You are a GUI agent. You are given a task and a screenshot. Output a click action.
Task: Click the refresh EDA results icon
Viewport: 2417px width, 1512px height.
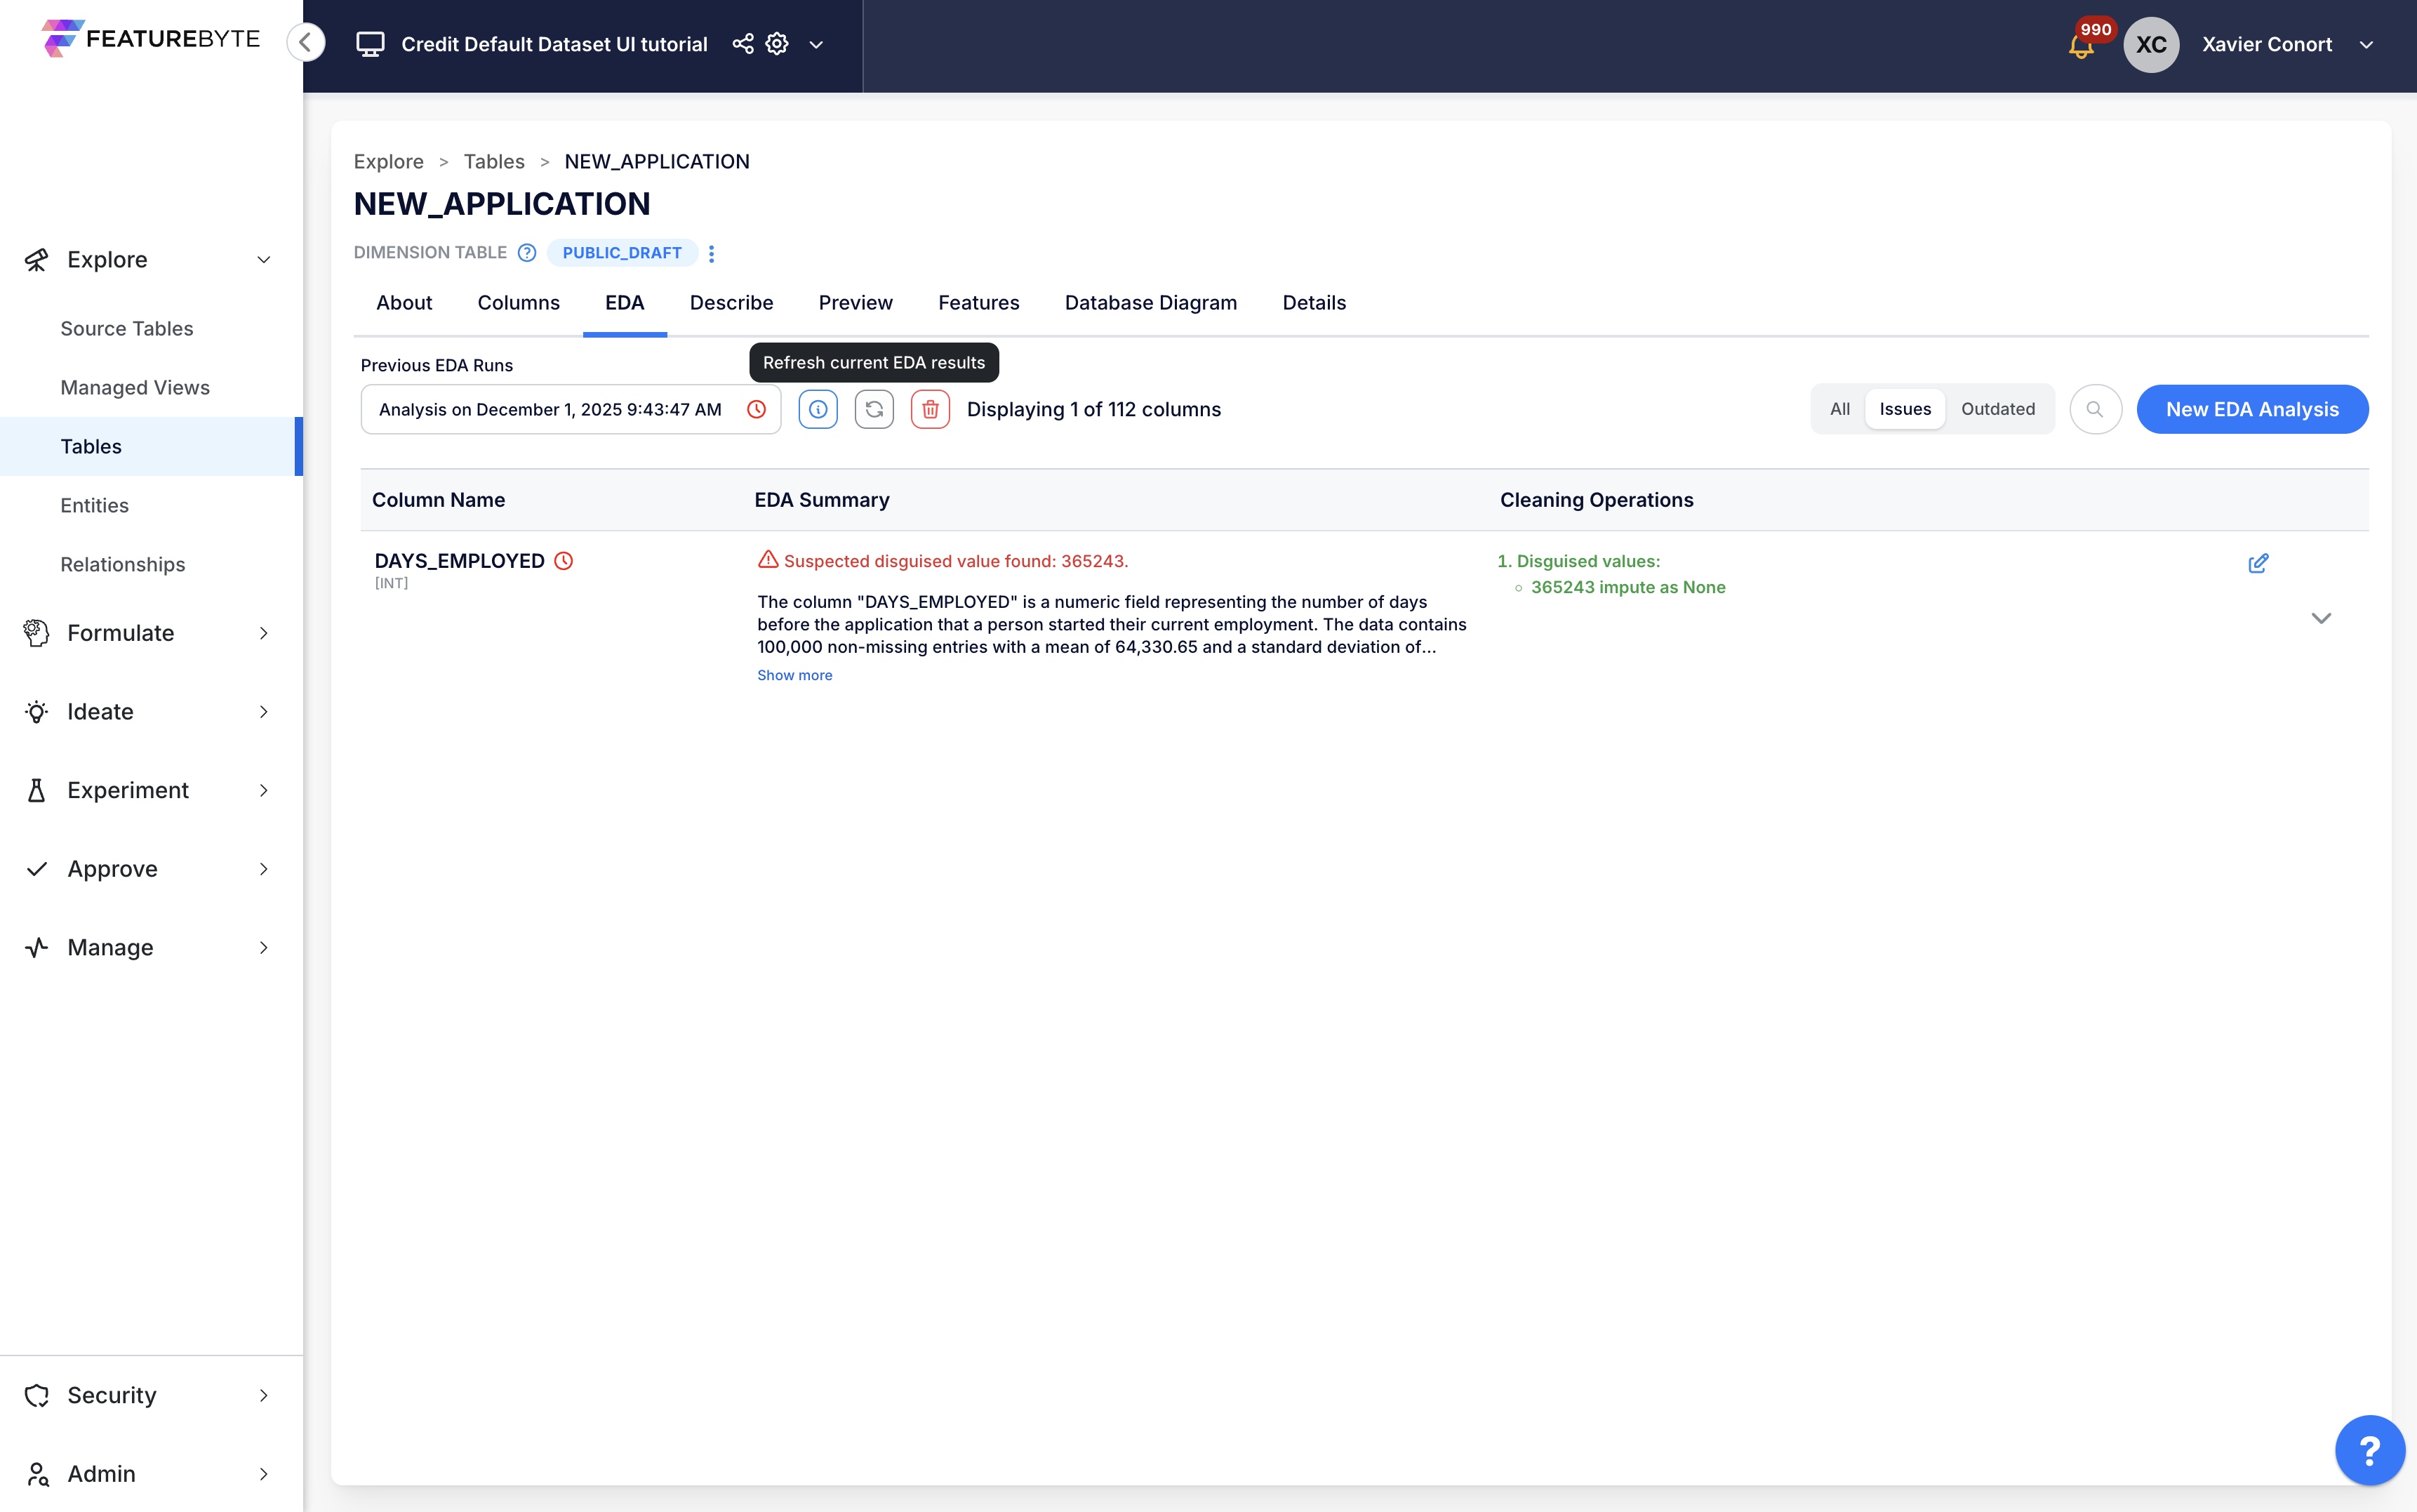tap(874, 409)
